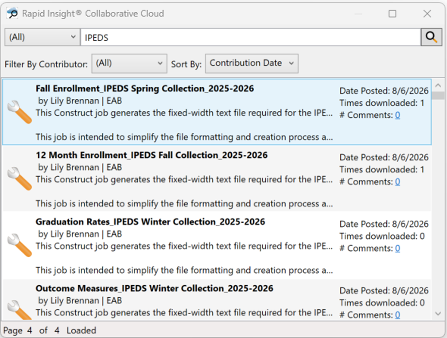Click 'This job is intended' under Graduation Rates
The image size is (447, 338).
(184, 271)
